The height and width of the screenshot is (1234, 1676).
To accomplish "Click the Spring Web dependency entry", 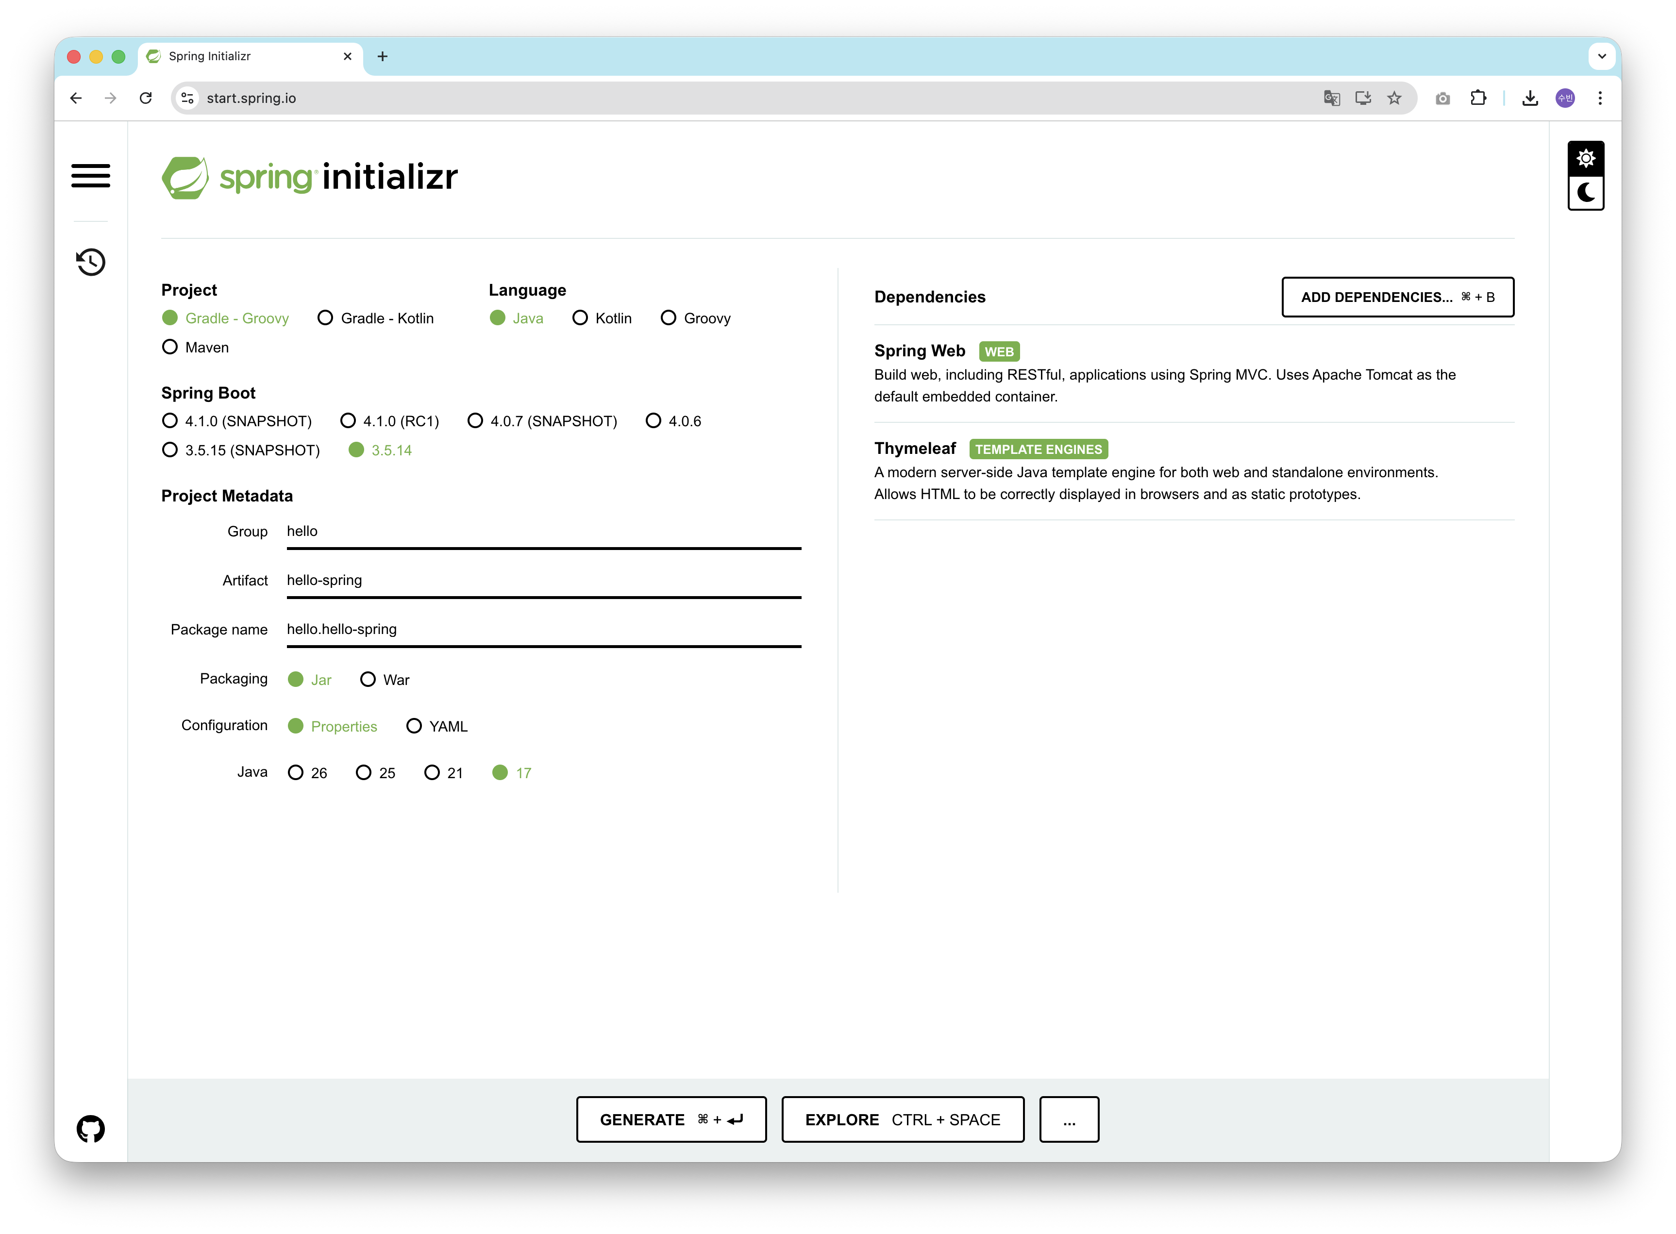I will (x=1194, y=373).
